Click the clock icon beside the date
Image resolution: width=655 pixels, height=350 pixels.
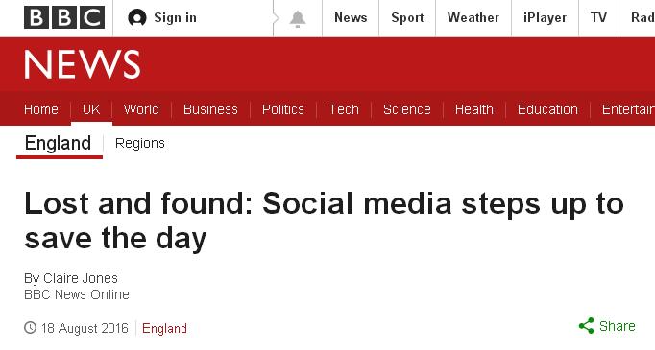click(30, 328)
